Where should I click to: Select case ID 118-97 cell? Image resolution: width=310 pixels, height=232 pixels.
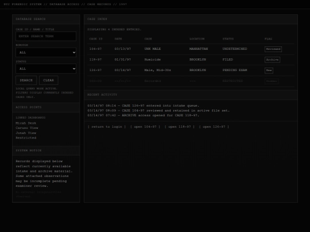click(95, 60)
